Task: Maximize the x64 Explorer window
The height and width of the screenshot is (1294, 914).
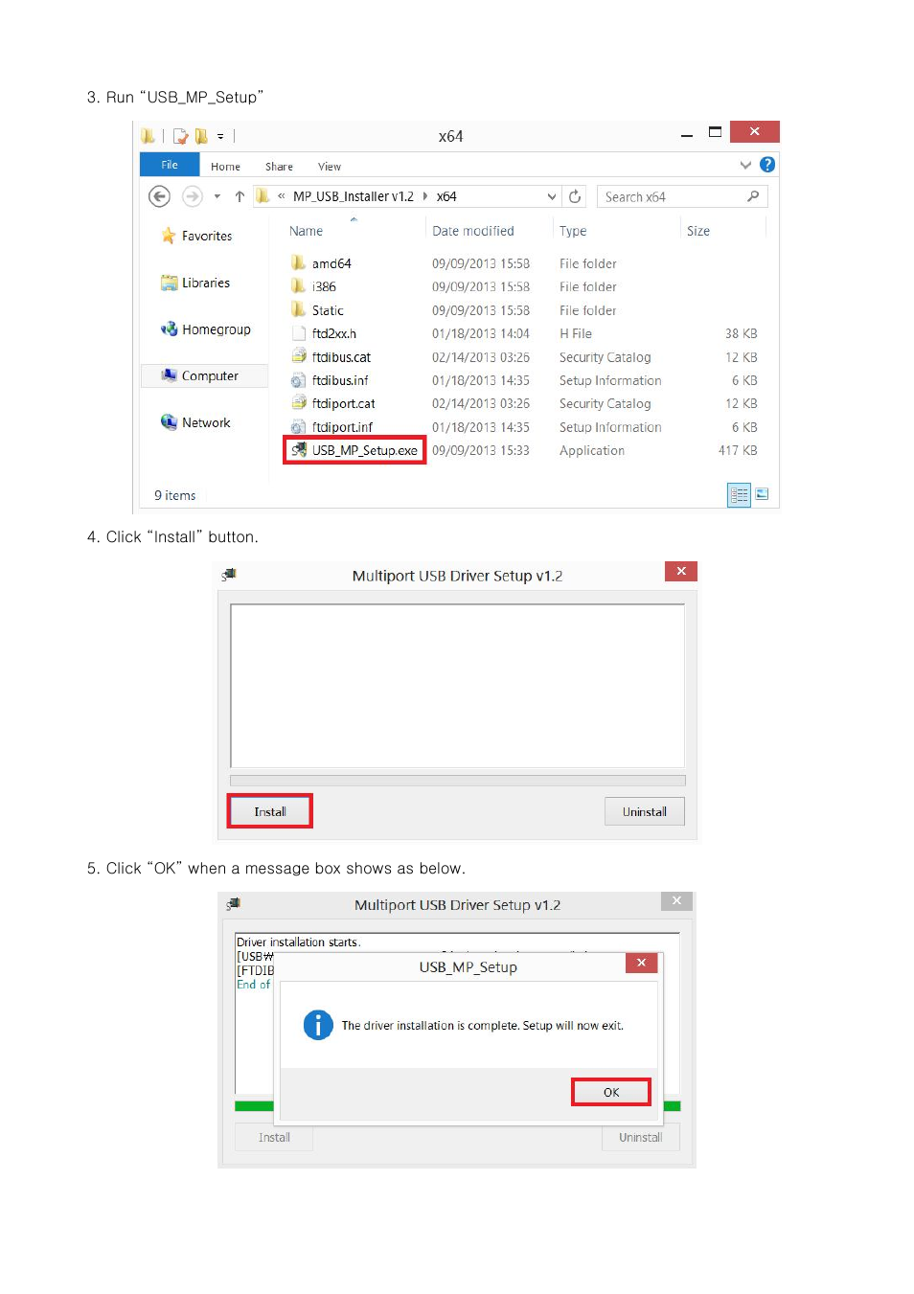Action: point(715,132)
